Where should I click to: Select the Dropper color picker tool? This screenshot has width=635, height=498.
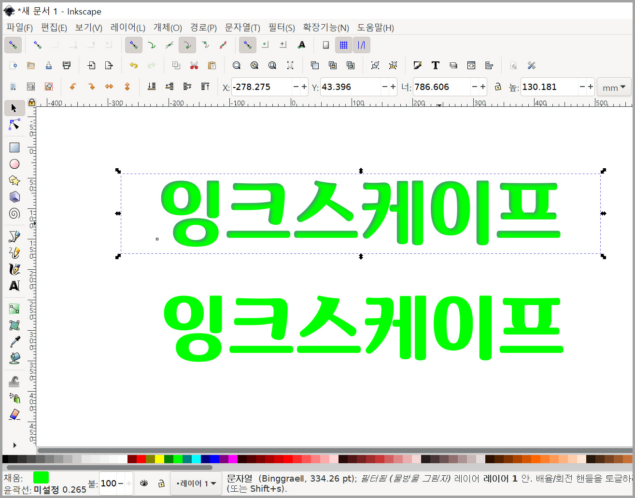(x=14, y=342)
